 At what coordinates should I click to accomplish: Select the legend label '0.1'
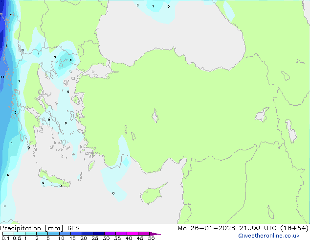click(x=5, y=238)
